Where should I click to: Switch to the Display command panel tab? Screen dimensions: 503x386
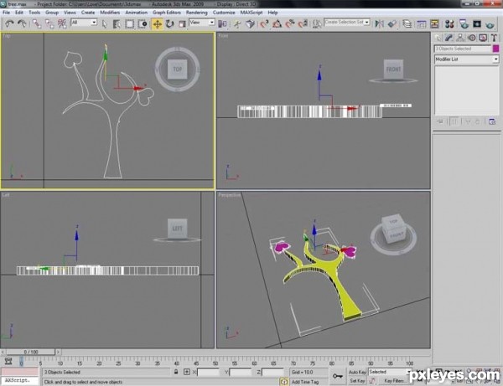pos(483,38)
